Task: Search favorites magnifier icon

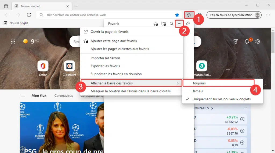Action: (x=172, y=24)
